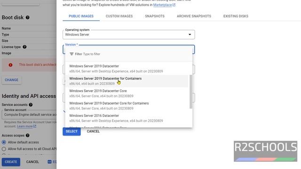Viewport: 301px width, 169px height.
Task: Select Allow full access to all Cloud APIs
Action: point(4,149)
